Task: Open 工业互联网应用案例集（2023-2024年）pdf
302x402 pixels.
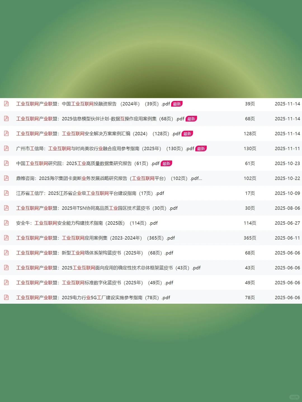Action: [95, 238]
